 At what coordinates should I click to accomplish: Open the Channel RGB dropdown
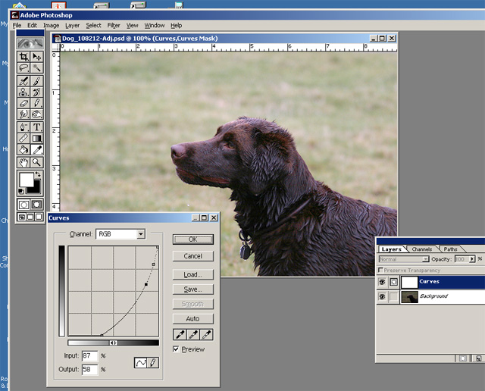pyautogui.click(x=140, y=235)
